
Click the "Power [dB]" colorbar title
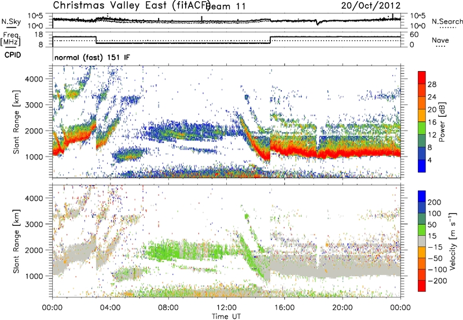point(442,122)
